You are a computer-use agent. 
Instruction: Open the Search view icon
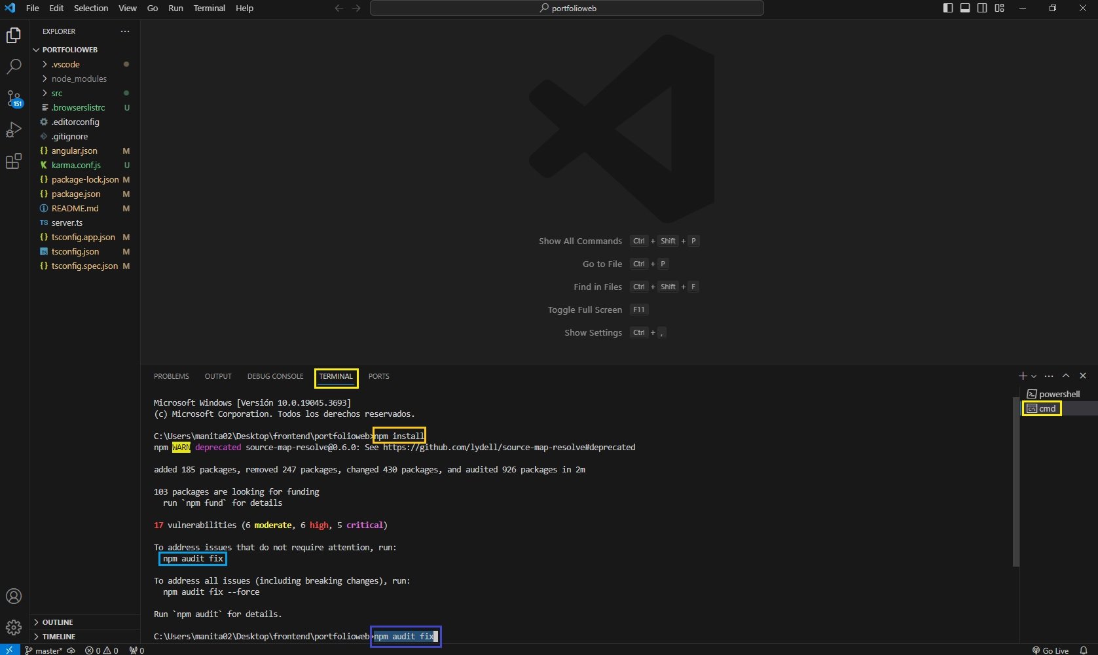coord(14,67)
